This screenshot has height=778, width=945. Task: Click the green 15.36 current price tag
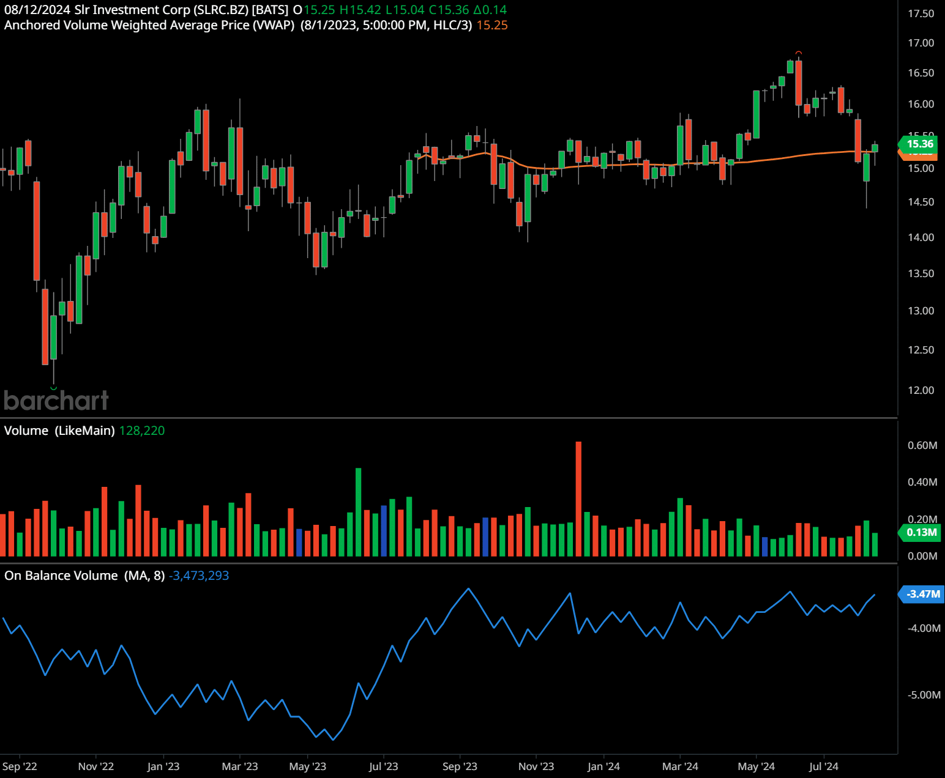click(917, 144)
